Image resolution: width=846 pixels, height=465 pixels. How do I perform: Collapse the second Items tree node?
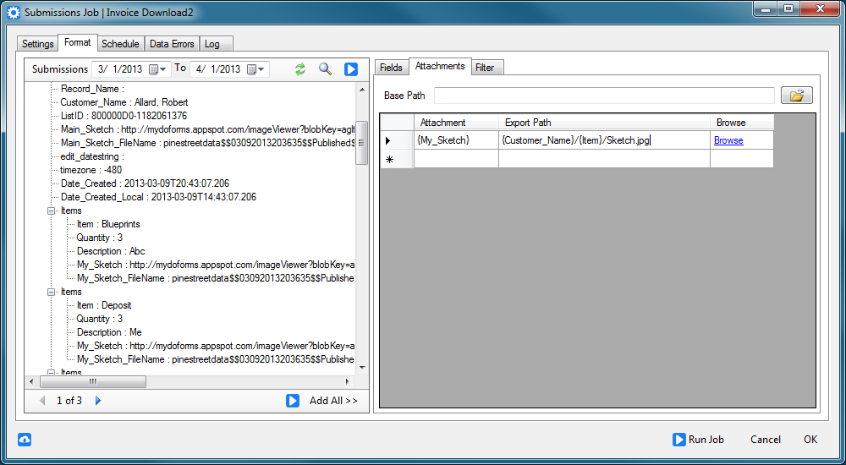tap(52, 292)
